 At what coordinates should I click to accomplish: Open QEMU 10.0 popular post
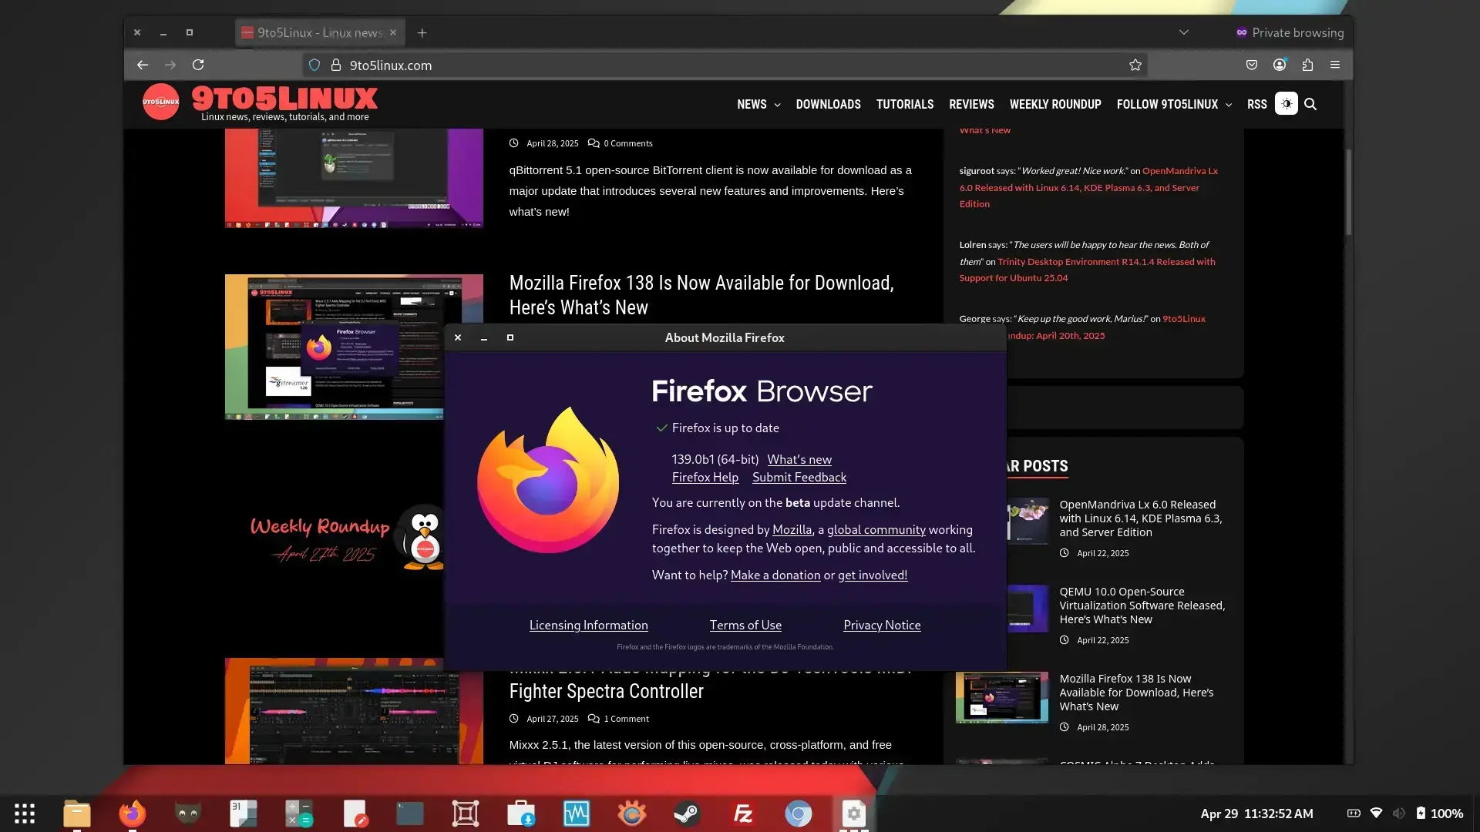tap(1142, 606)
